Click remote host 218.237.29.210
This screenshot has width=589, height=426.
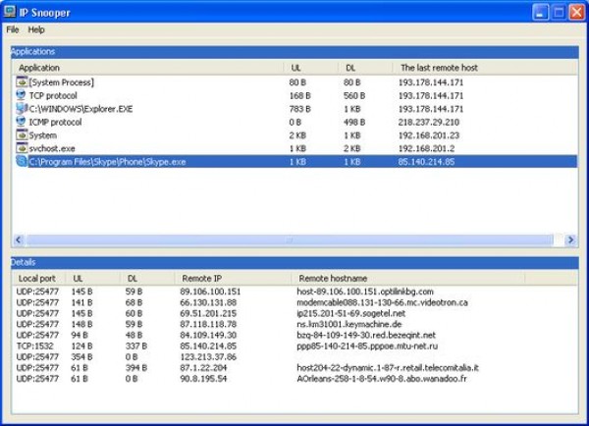tap(429, 122)
